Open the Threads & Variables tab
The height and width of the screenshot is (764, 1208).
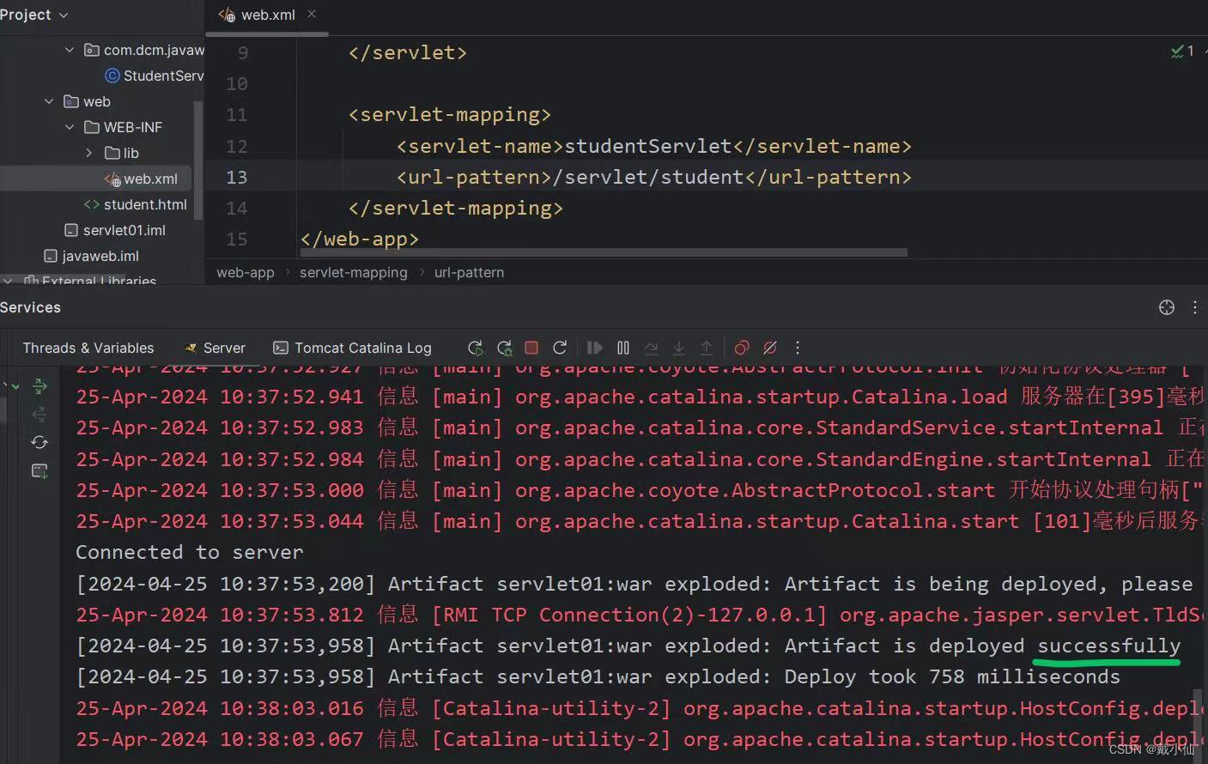pos(88,348)
